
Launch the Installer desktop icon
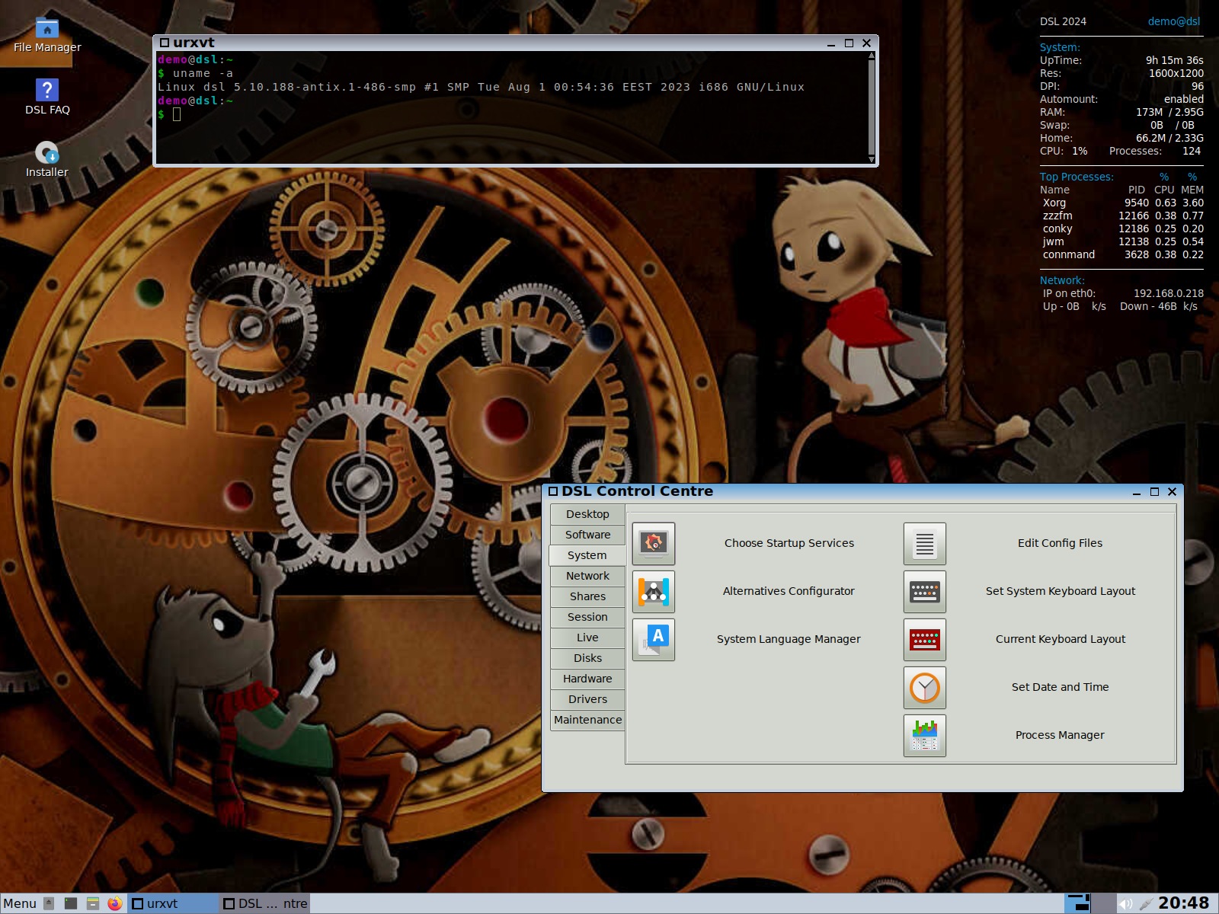pos(47,154)
